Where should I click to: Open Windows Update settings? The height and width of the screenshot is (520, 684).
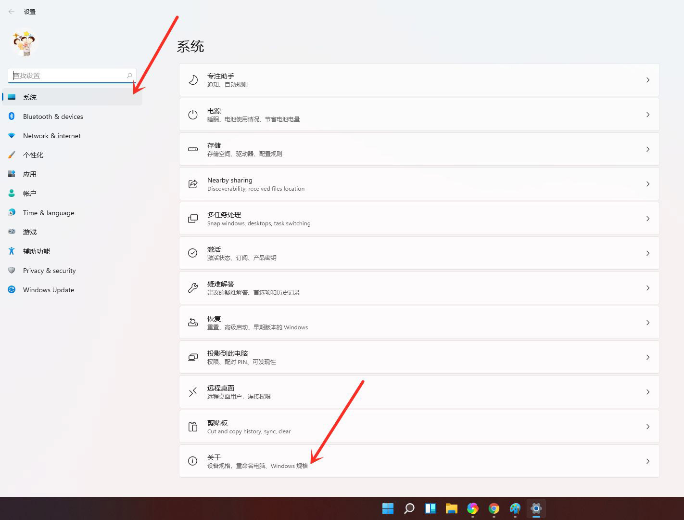pos(48,289)
